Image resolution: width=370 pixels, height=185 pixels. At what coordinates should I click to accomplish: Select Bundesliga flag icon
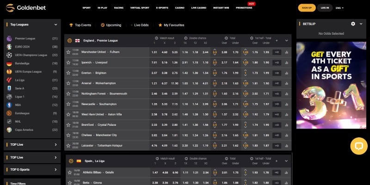[9, 63]
